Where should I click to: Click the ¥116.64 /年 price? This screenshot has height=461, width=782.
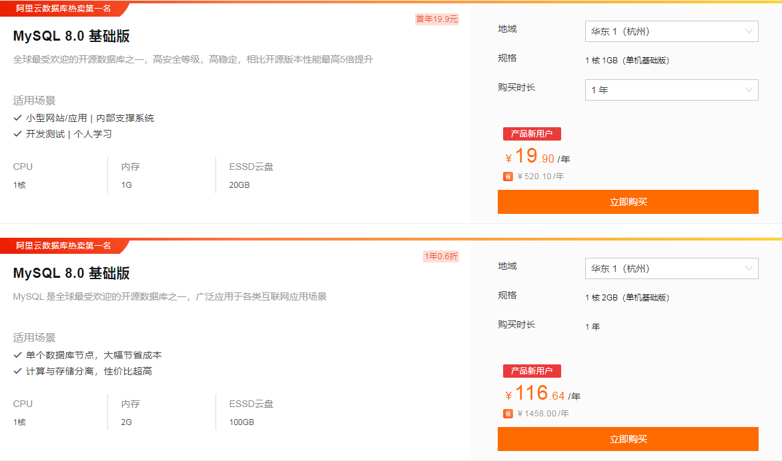[x=542, y=393]
